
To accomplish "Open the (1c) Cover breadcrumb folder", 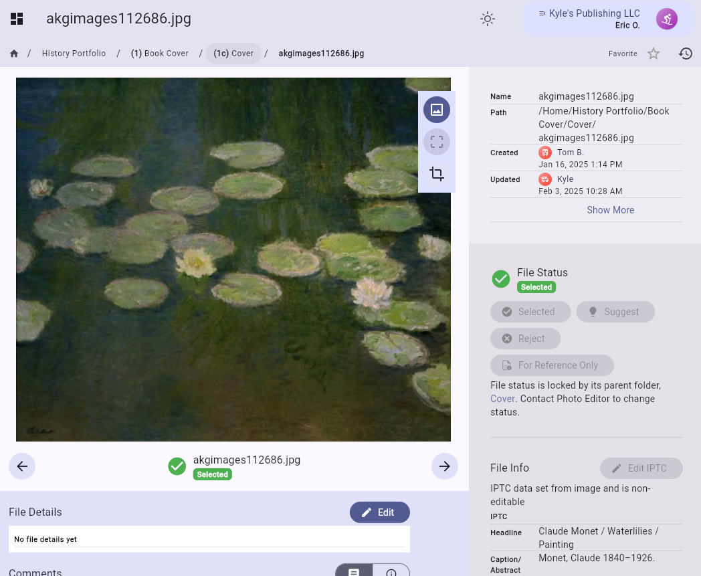I will pyautogui.click(x=233, y=54).
